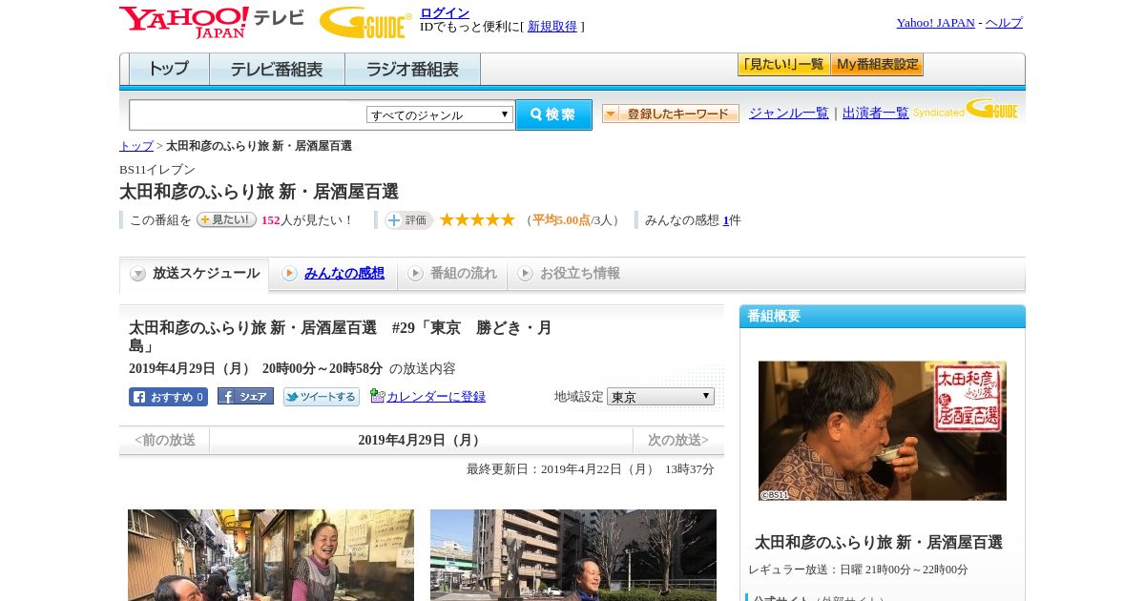Click the BS11イレブン channel name
This screenshot has width=1145, height=601.
(x=157, y=170)
